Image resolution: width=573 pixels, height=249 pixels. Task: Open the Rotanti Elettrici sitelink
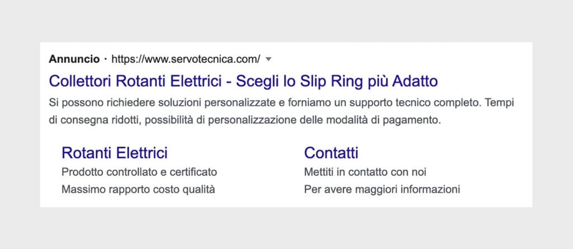coord(115,152)
